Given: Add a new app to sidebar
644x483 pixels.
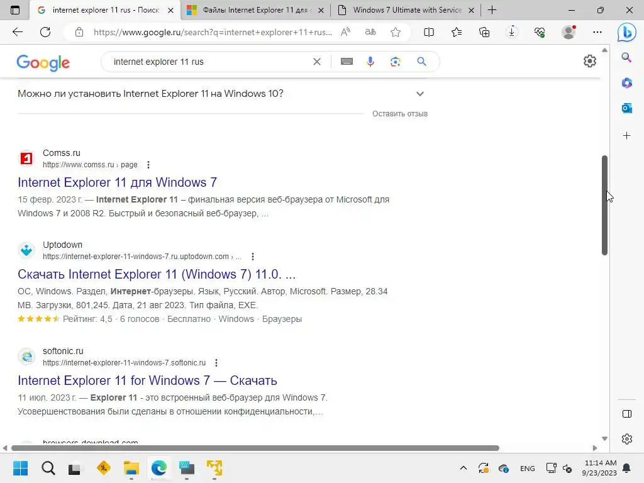Looking at the screenshot, I should pyautogui.click(x=627, y=136).
